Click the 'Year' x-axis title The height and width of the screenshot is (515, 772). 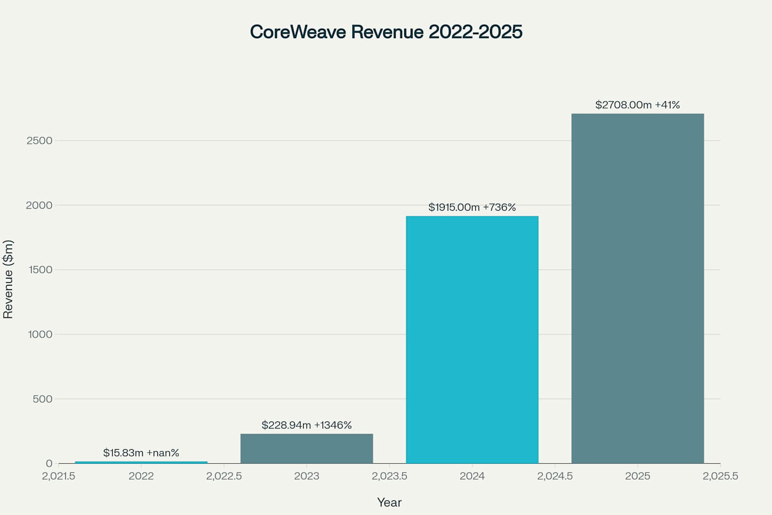[x=390, y=502]
